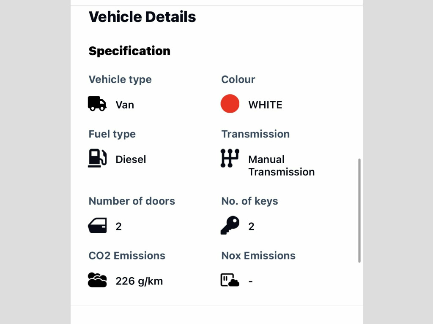Click the Manual Transmission value text
The width and height of the screenshot is (433, 324).
[x=281, y=165]
